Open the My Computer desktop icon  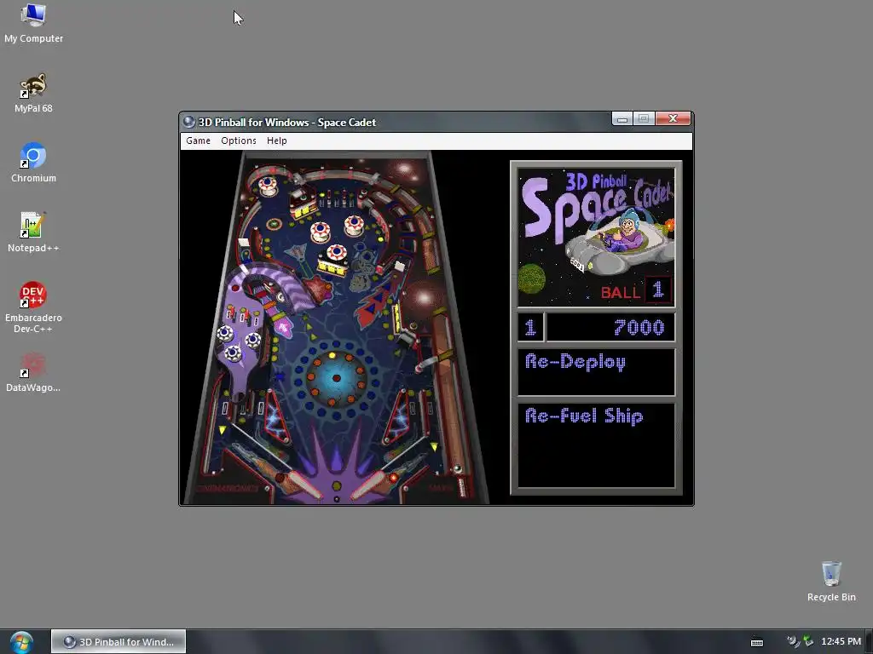[33, 23]
